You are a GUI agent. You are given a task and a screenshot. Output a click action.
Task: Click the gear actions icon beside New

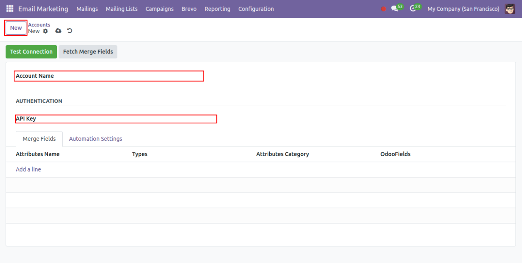pos(46,31)
